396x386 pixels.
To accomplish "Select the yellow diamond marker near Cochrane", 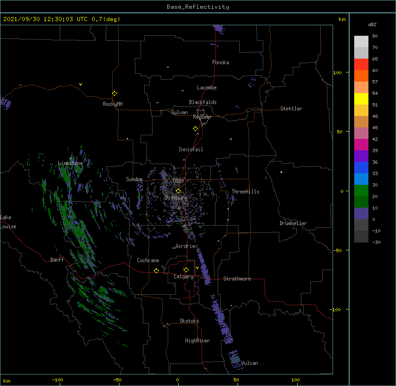I will click(x=156, y=270).
